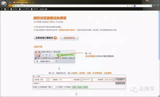Click 立即安装订票助手 install button
160x97 pixels.
tap(45, 38)
